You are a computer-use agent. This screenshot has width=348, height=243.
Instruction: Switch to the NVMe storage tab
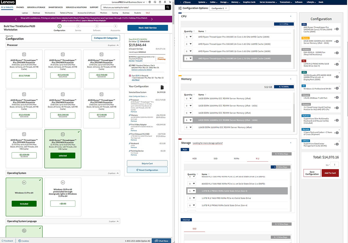(x=237, y=159)
